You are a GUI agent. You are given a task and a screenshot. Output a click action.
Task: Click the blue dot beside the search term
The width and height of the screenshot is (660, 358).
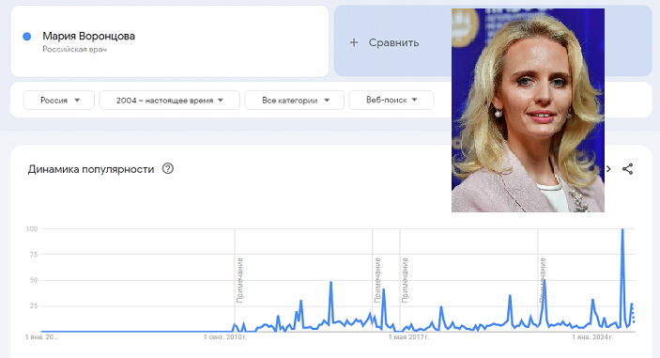pos(27,37)
